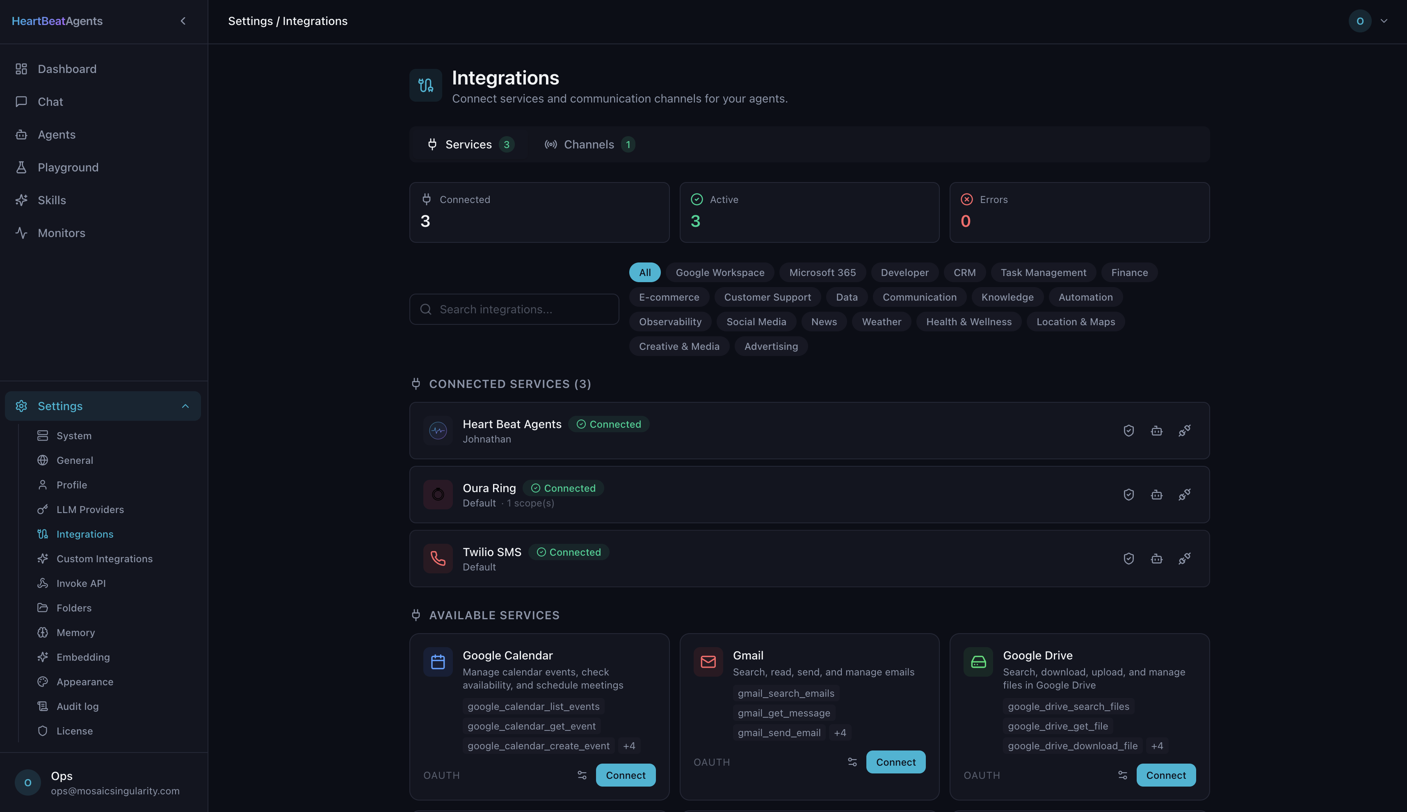Filter by Customer Support
The width and height of the screenshot is (1407, 812).
[x=767, y=297]
